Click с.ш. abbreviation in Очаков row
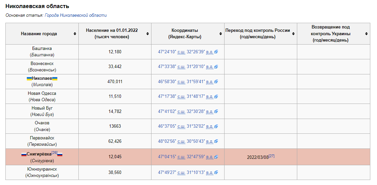 [181, 127]
